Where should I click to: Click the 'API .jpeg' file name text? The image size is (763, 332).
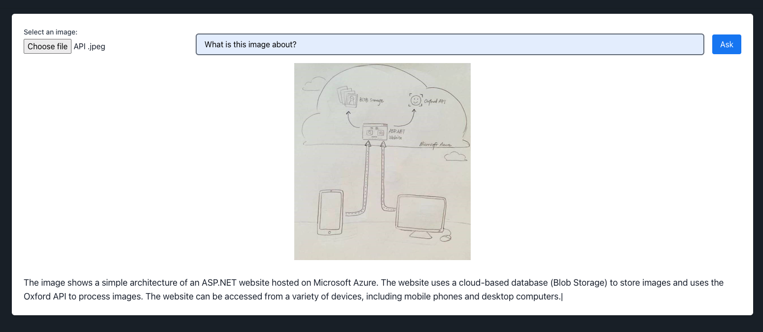[89, 46]
